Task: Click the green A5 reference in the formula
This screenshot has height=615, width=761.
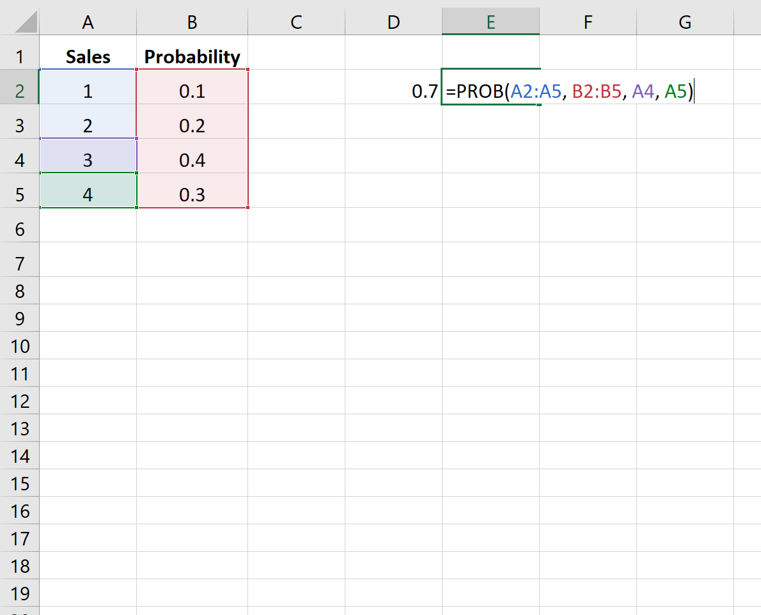Action: (x=675, y=91)
